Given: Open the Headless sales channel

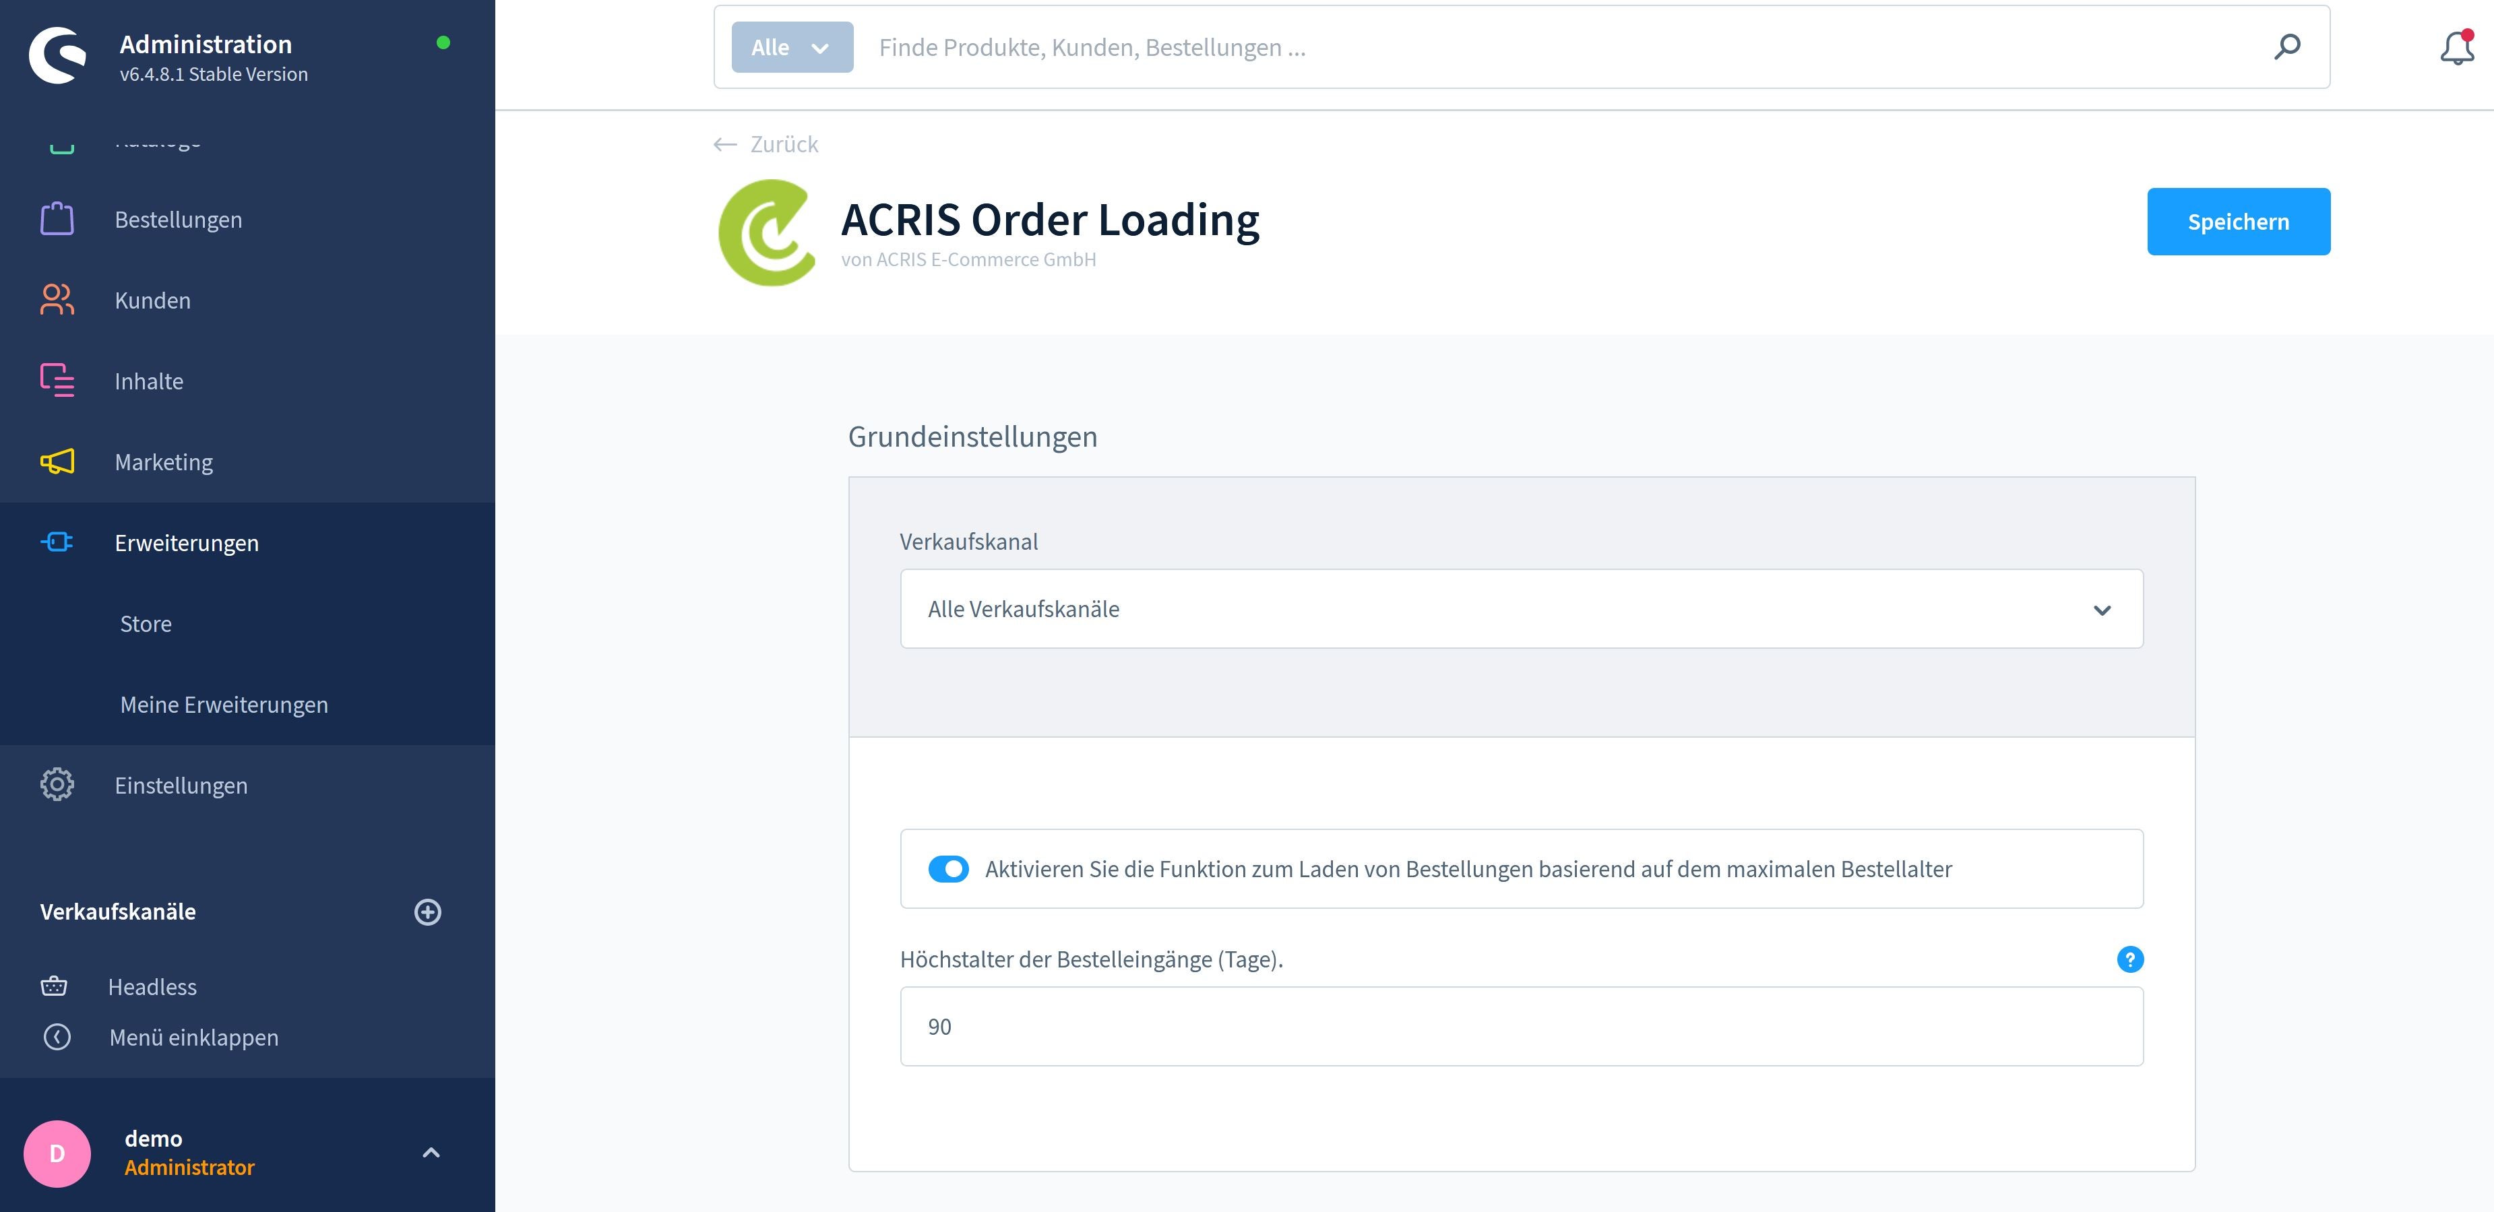Looking at the screenshot, I should pyautogui.click(x=152, y=986).
